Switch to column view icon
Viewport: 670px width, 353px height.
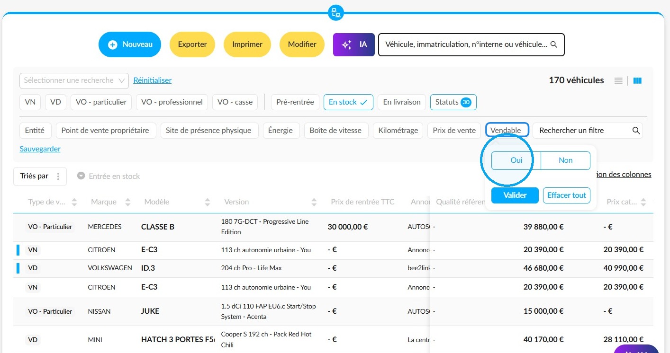[637, 81]
